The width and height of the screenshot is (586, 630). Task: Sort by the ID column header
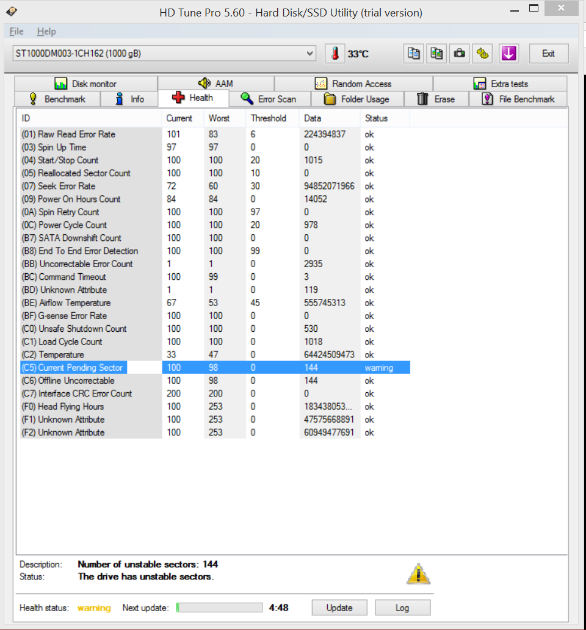click(89, 118)
